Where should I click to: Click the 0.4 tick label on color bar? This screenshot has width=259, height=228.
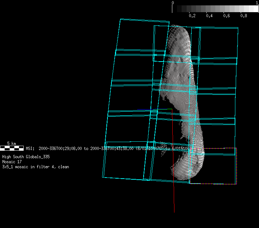click(209, 16)
